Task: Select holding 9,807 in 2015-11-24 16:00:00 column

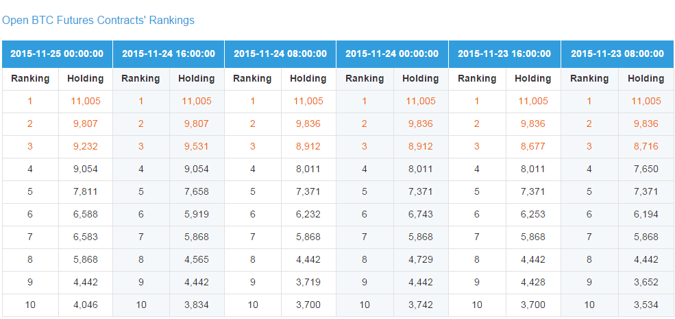Action: tap(196, 124)
